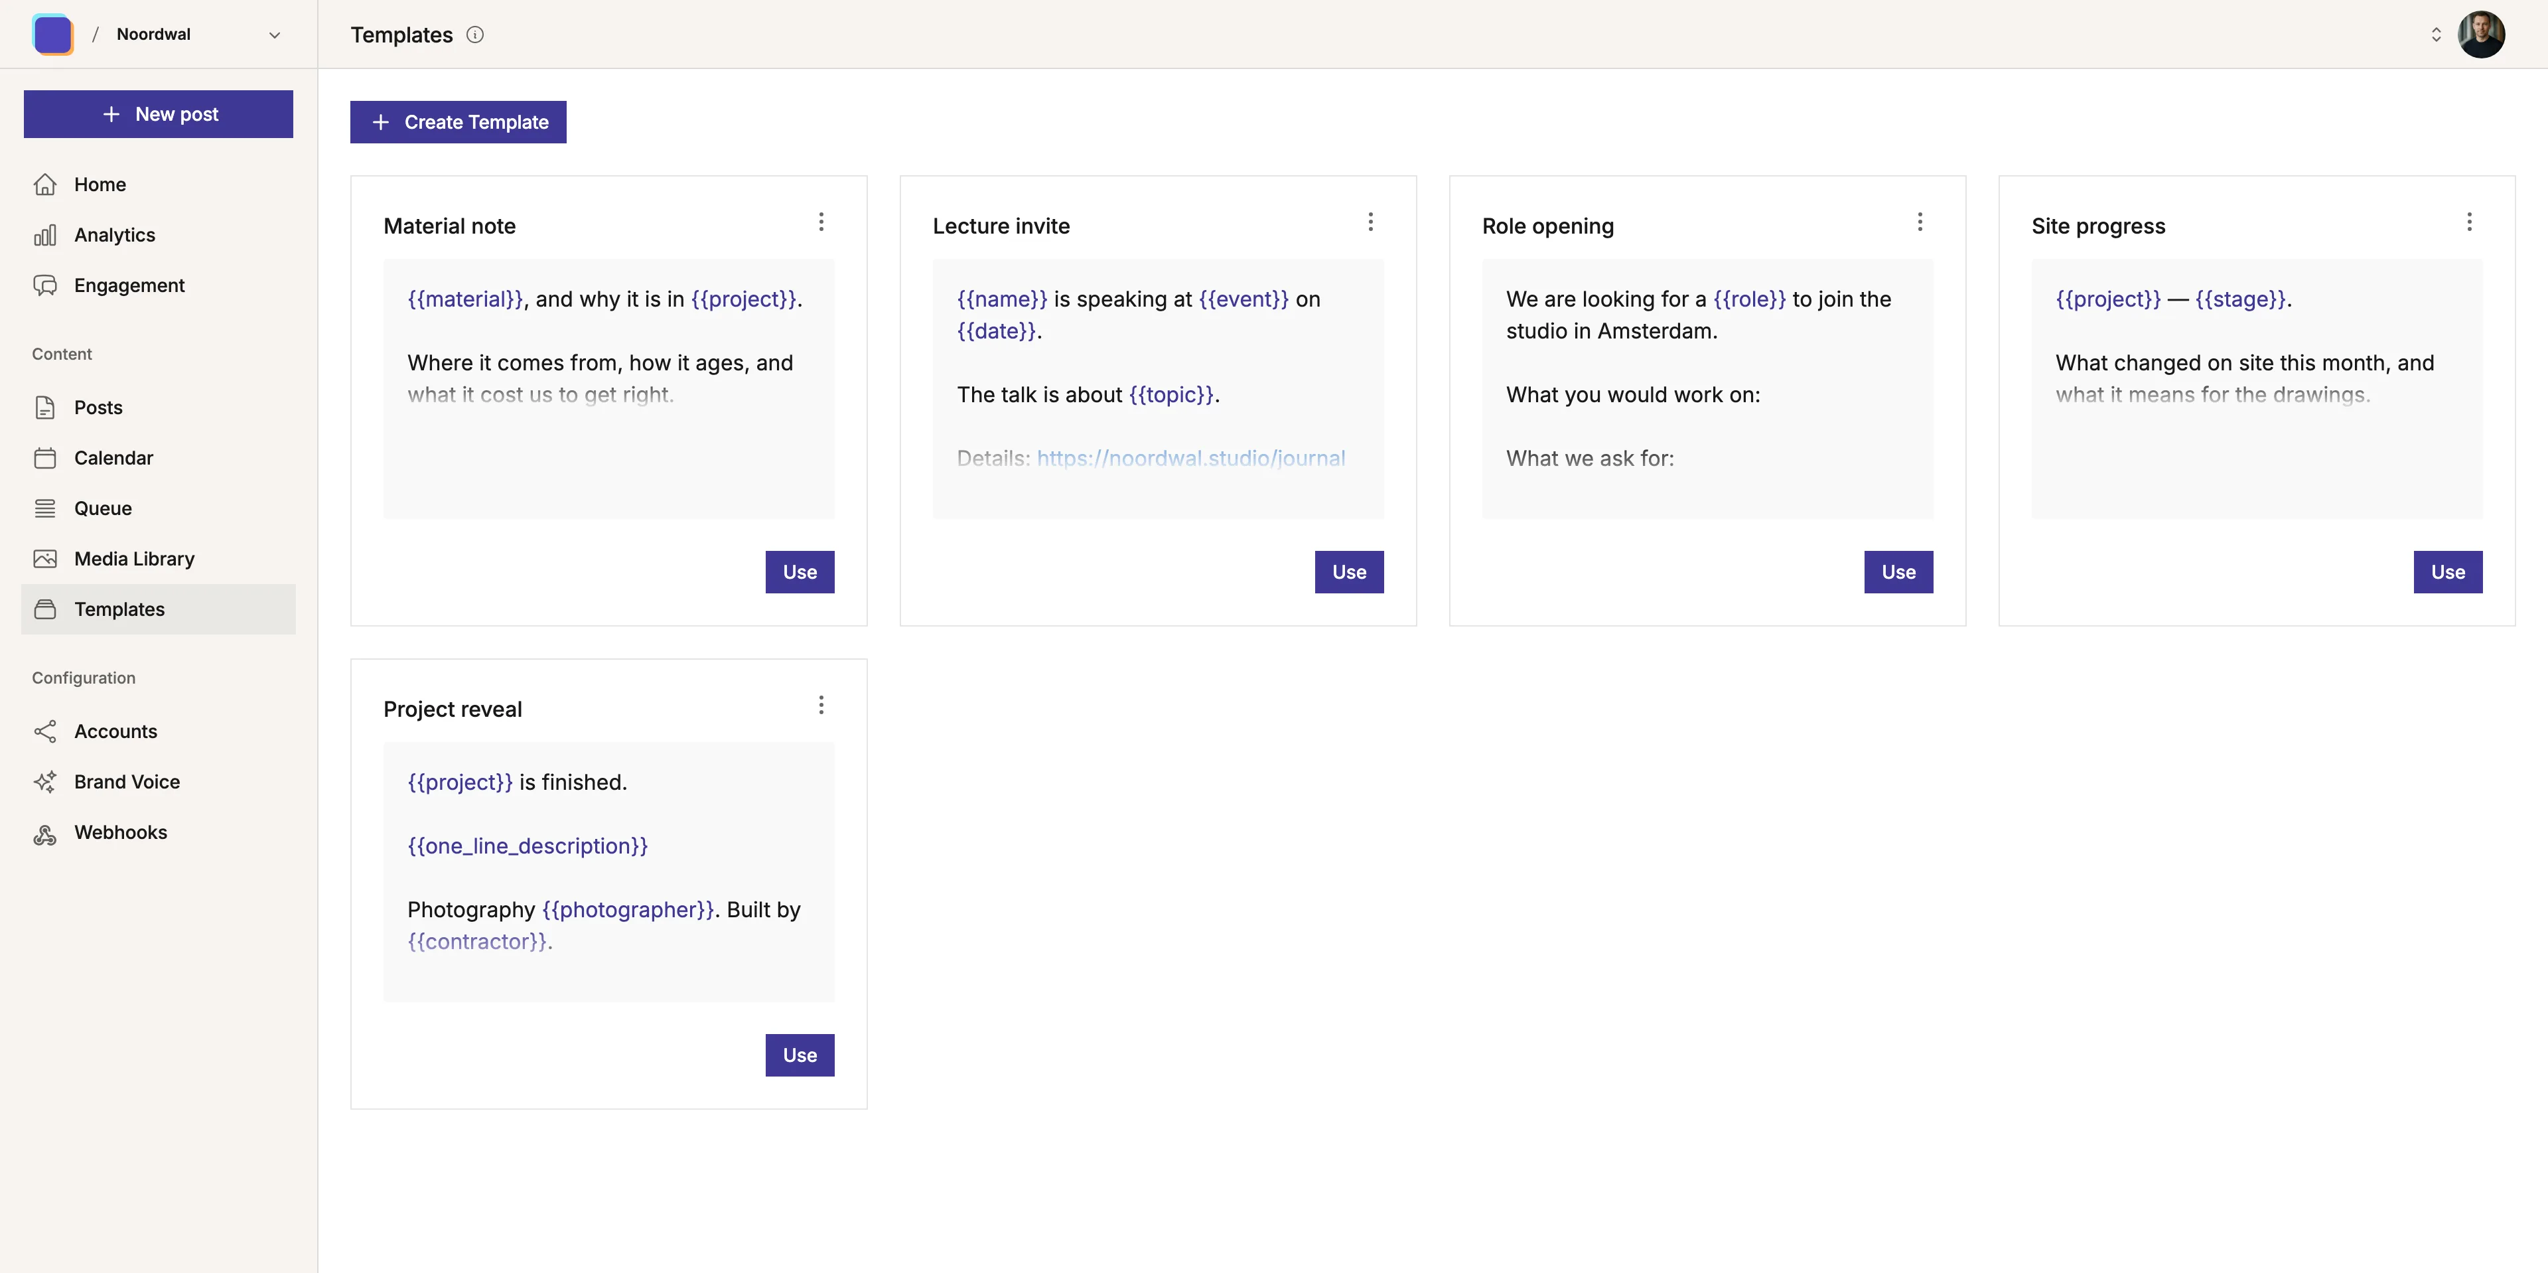Image resolution: width=2548 pixels, height=1273 pixels.
Task: Click the Configuration section label
Action: click(x=83, y=678)
